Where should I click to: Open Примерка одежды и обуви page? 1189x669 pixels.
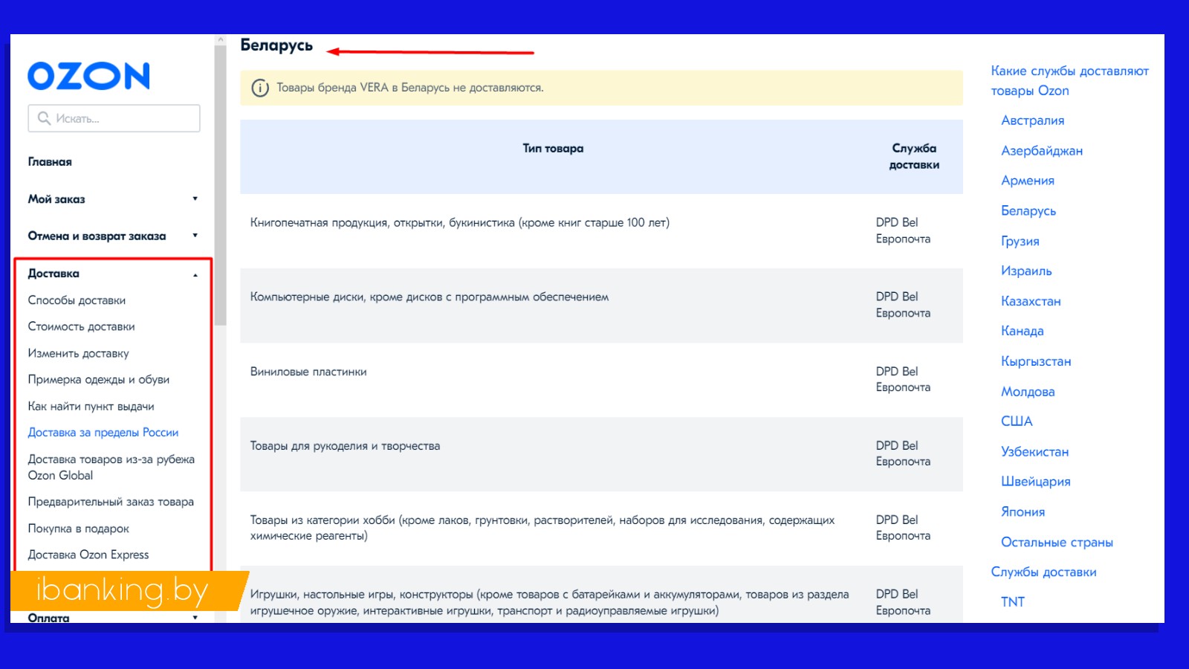click(99, 379)
